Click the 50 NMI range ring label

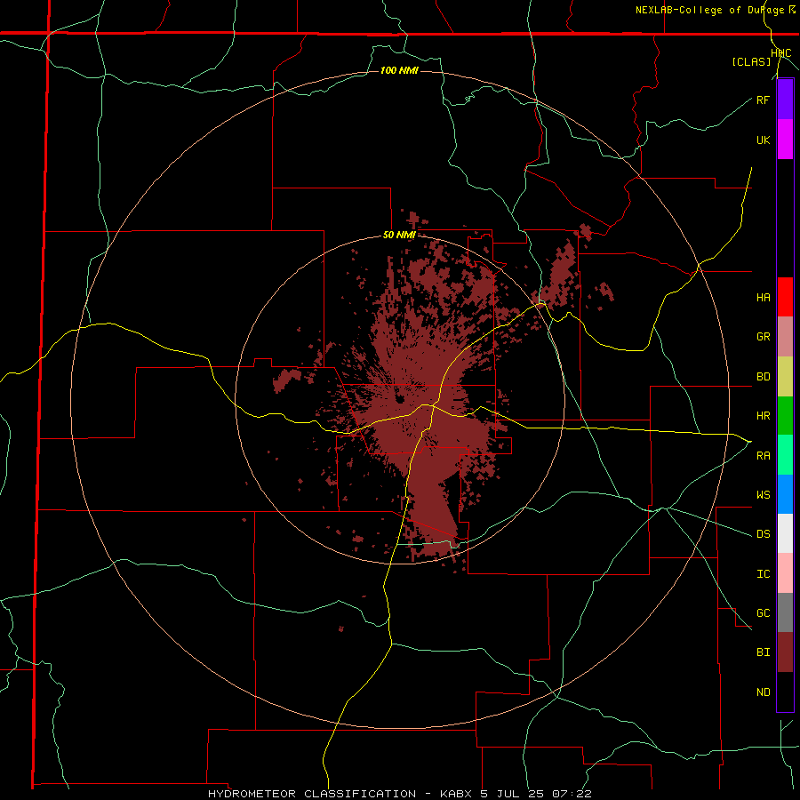tap(399, 235)
